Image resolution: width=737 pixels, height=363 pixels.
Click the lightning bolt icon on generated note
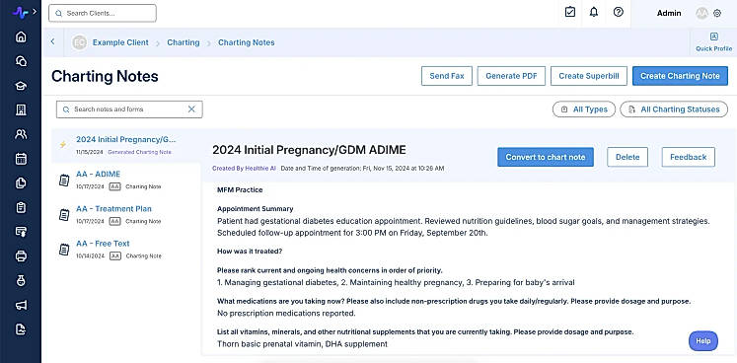62,145
